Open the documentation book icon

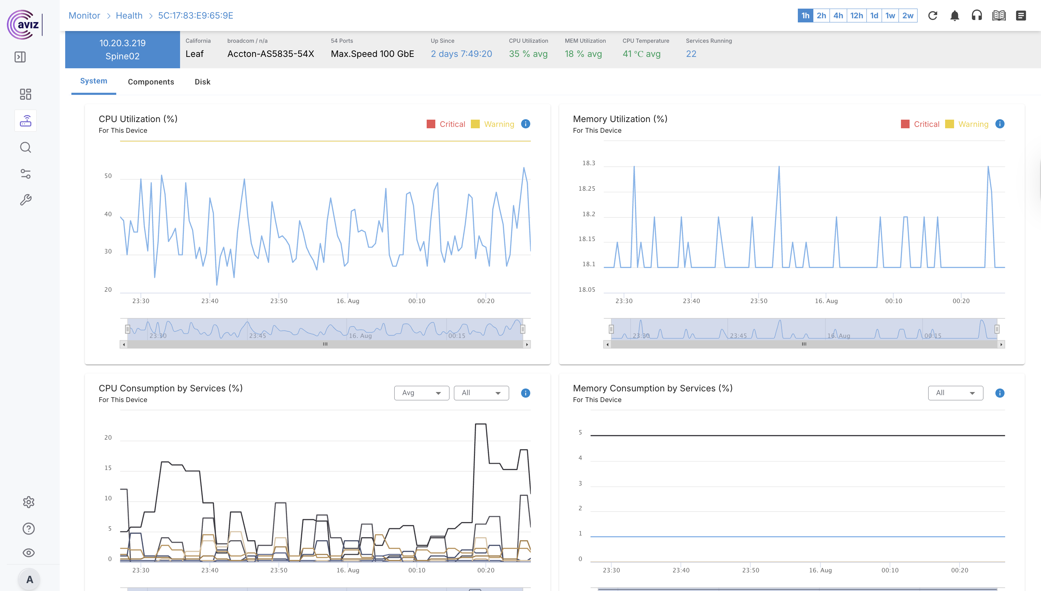tap(999, 16)
